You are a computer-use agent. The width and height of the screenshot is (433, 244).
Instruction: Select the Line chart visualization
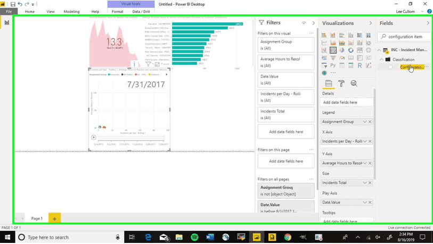coord(324,43)
